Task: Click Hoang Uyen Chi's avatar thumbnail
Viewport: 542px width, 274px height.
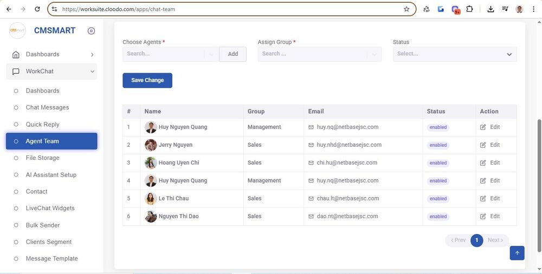Action: pyautogui.click(x=151, y=163)
